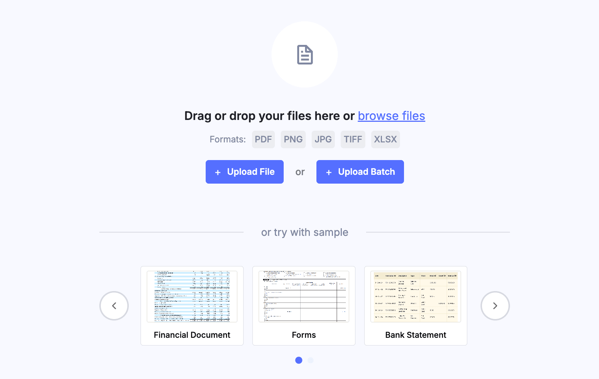Click the XLSX format tag
Screen dimensions: 599x379
(386, 139)
